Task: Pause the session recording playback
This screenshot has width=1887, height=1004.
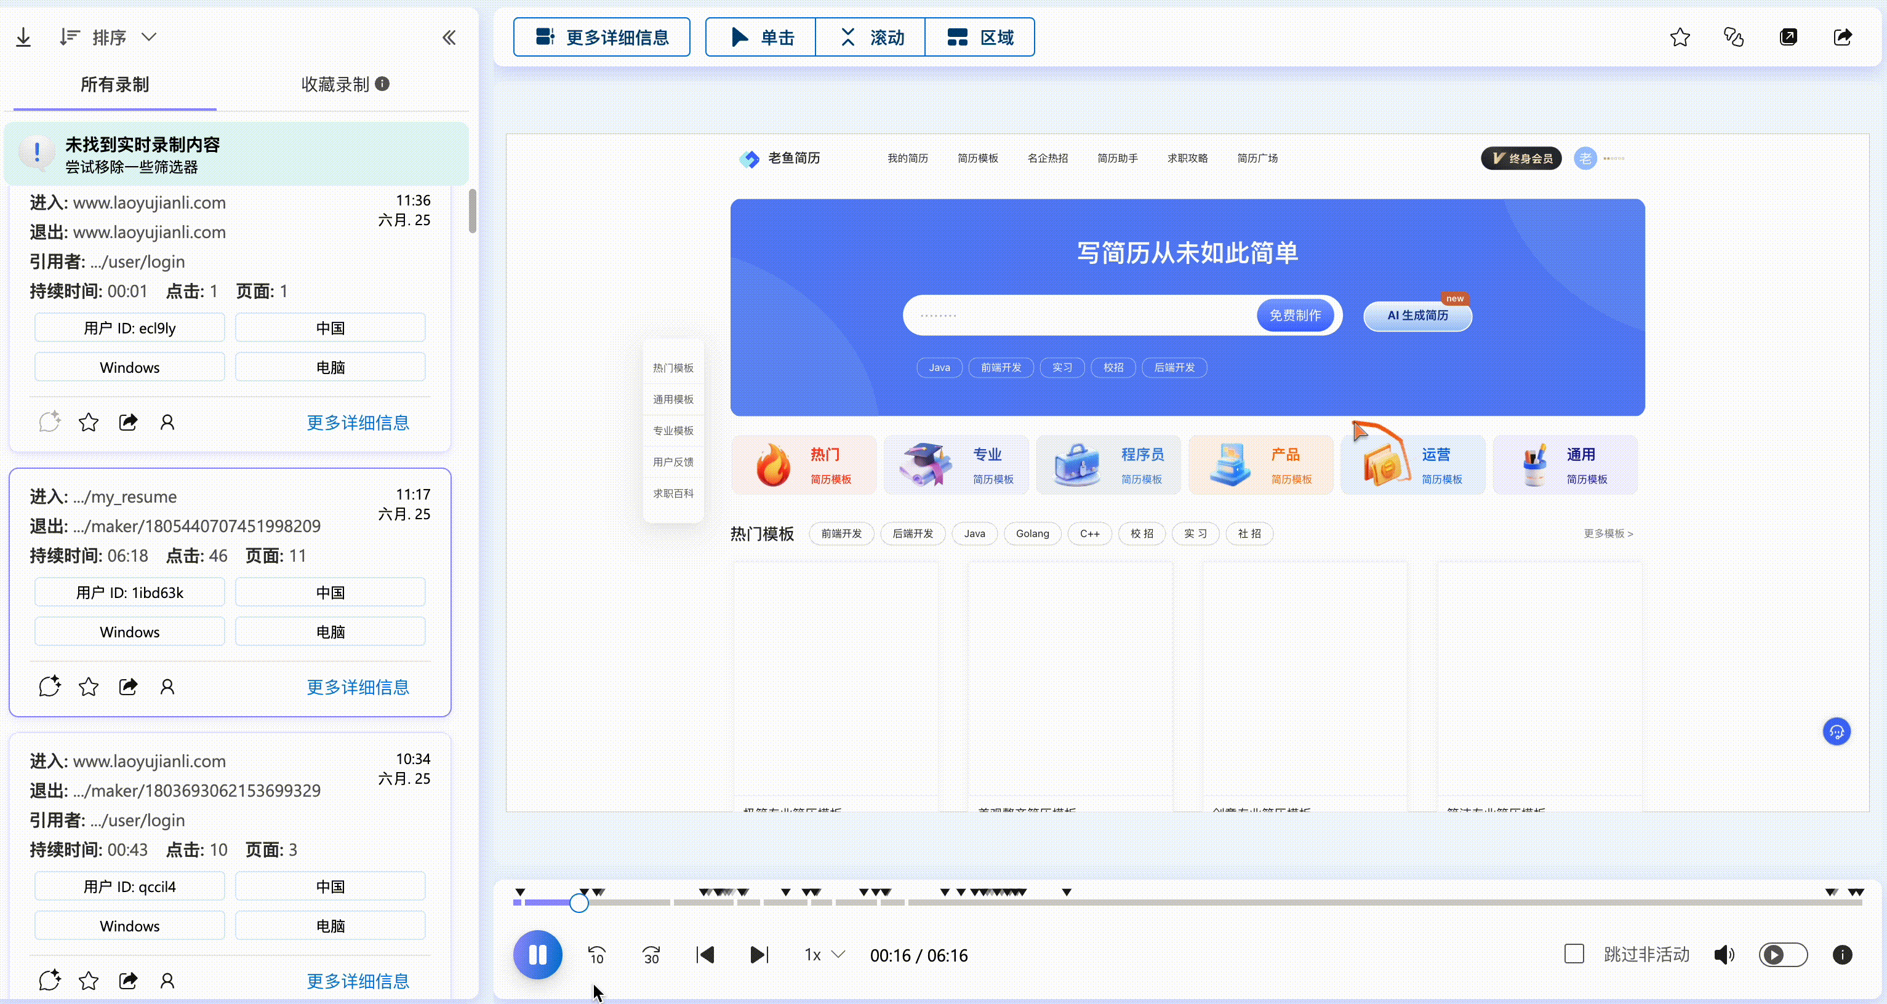Action: [537, 954]
